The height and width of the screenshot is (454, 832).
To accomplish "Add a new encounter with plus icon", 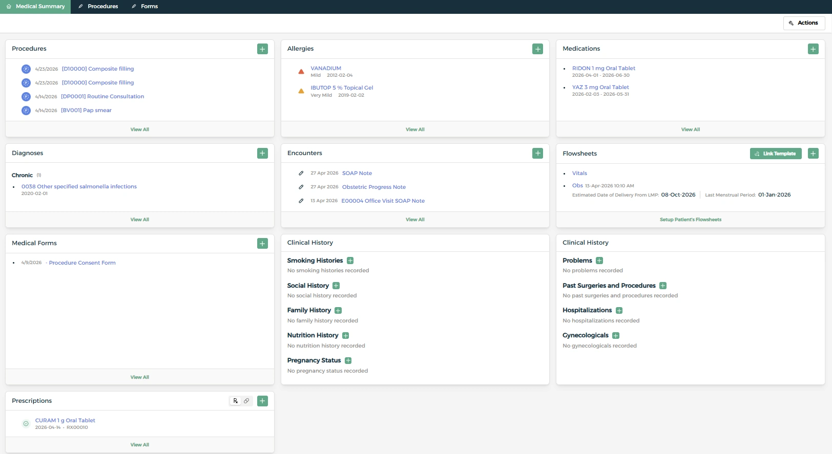I will pos(537,153).
